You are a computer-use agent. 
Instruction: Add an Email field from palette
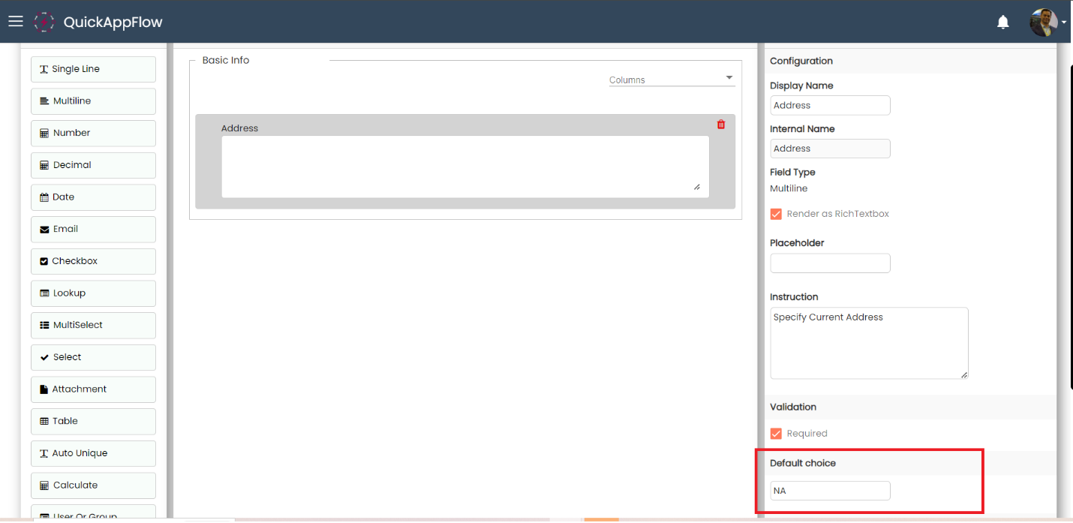coord(93,230)
